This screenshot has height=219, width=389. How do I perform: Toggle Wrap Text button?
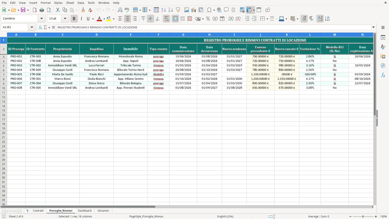(x=167, y=19)
